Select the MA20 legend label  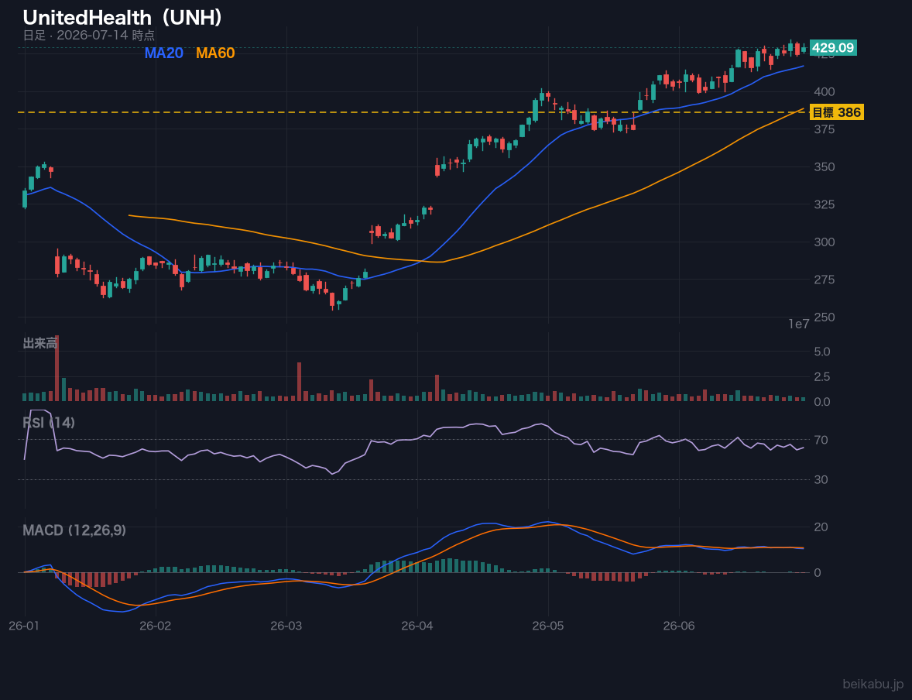click(x=163, y=53)
